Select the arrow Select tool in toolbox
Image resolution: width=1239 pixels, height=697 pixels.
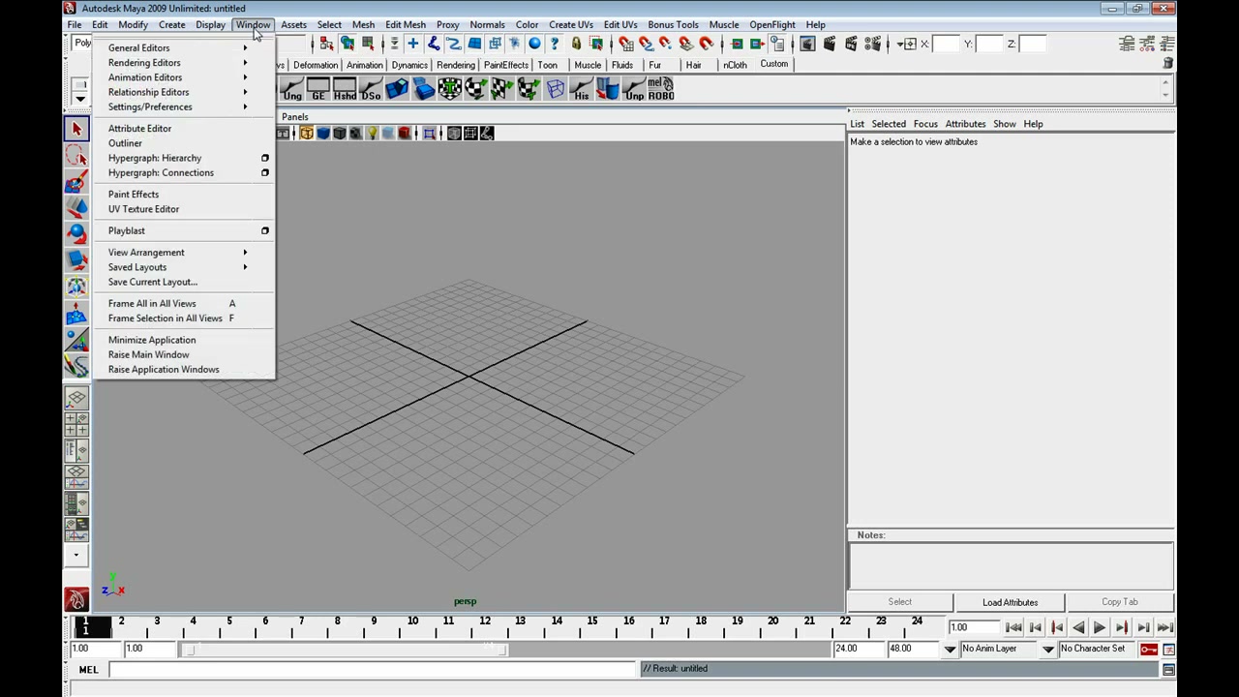pyautogui.click(x=76, y=128)
